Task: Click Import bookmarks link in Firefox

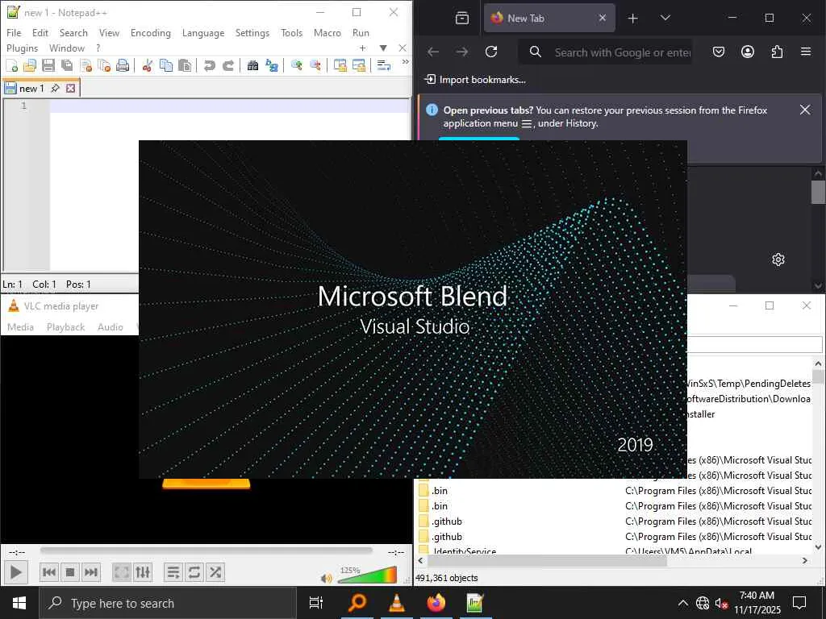Action: point(475,80)
